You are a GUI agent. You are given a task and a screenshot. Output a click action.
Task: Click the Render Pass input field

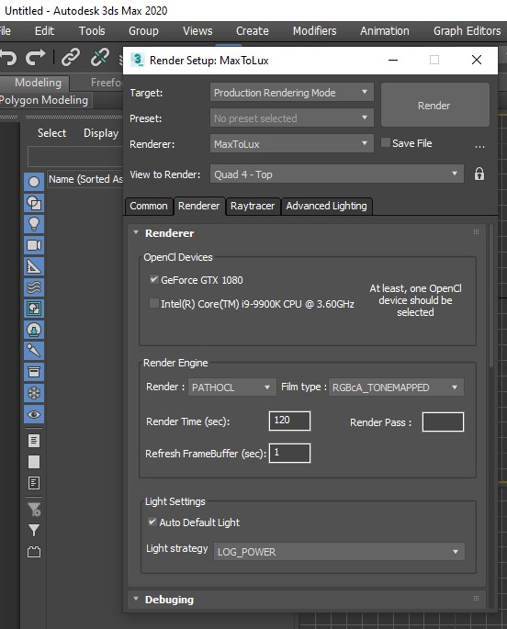point(443,421)
